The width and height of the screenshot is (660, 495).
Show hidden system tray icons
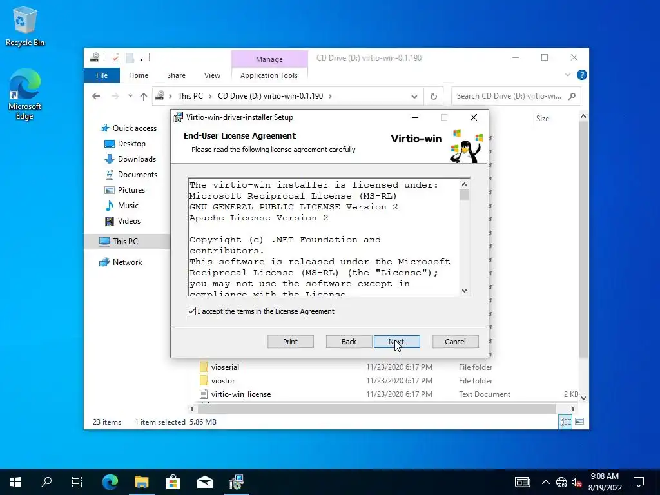[545, 482]
